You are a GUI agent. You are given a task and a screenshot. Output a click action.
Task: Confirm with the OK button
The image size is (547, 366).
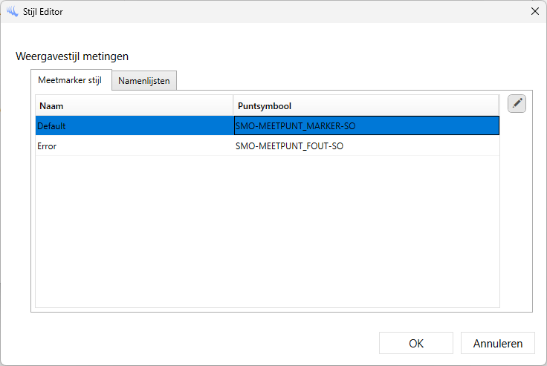[416, 343]
